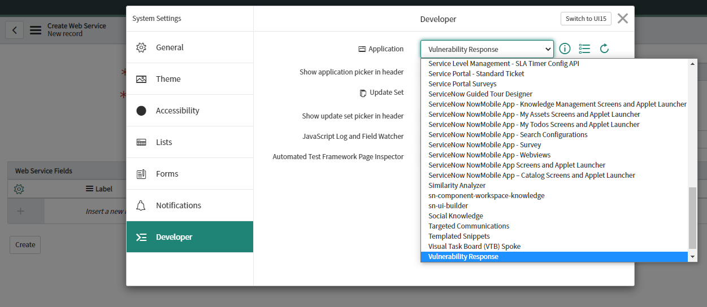Click the dropdown list scrollbar thumb
Image resolution: width=707 pixels, height=307 pixels.
point(693,218)
